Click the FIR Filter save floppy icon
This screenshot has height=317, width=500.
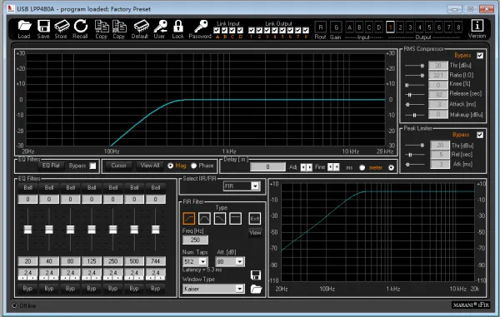click(x=256, y=275)
